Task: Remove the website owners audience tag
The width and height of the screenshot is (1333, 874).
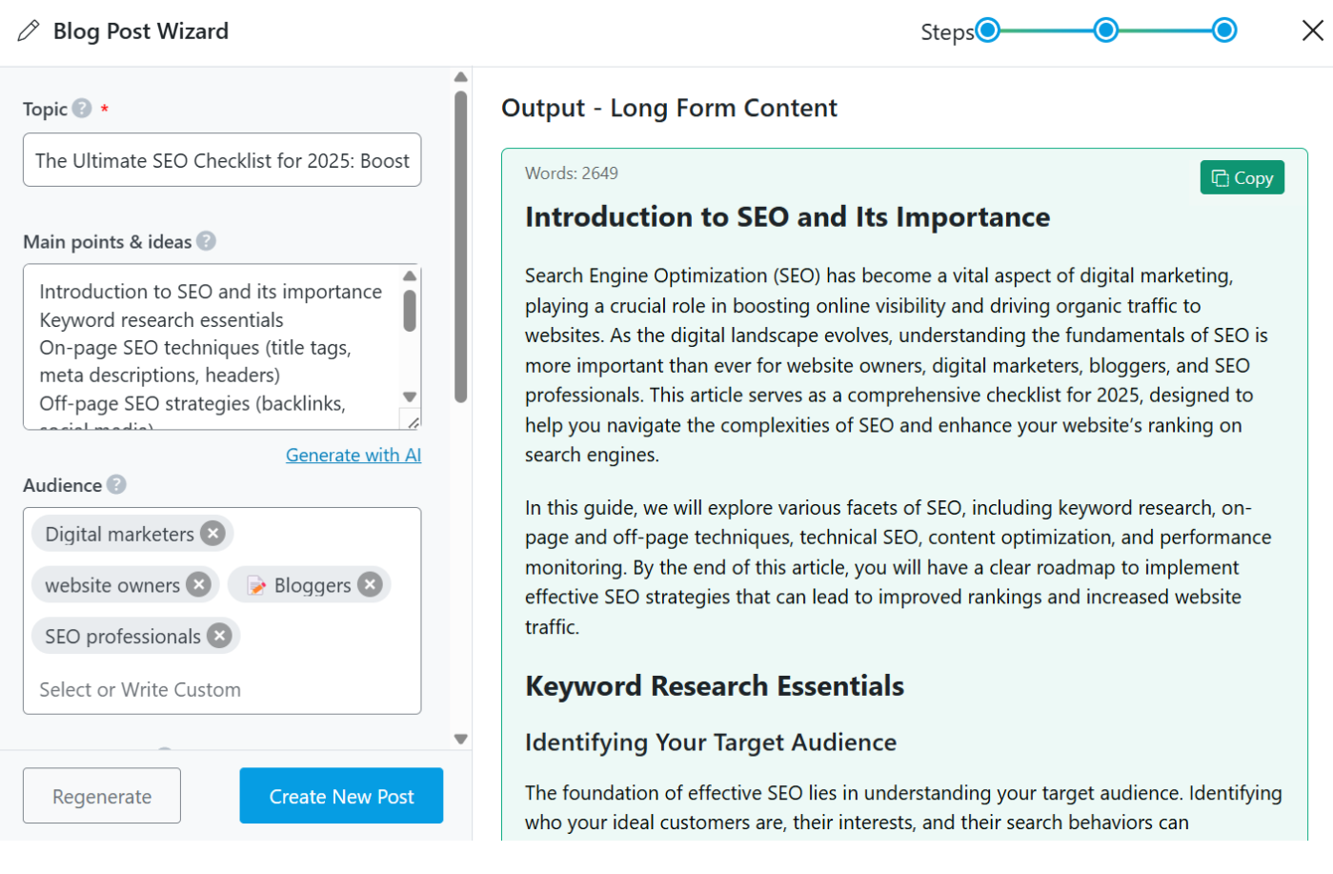Action: 198,584
